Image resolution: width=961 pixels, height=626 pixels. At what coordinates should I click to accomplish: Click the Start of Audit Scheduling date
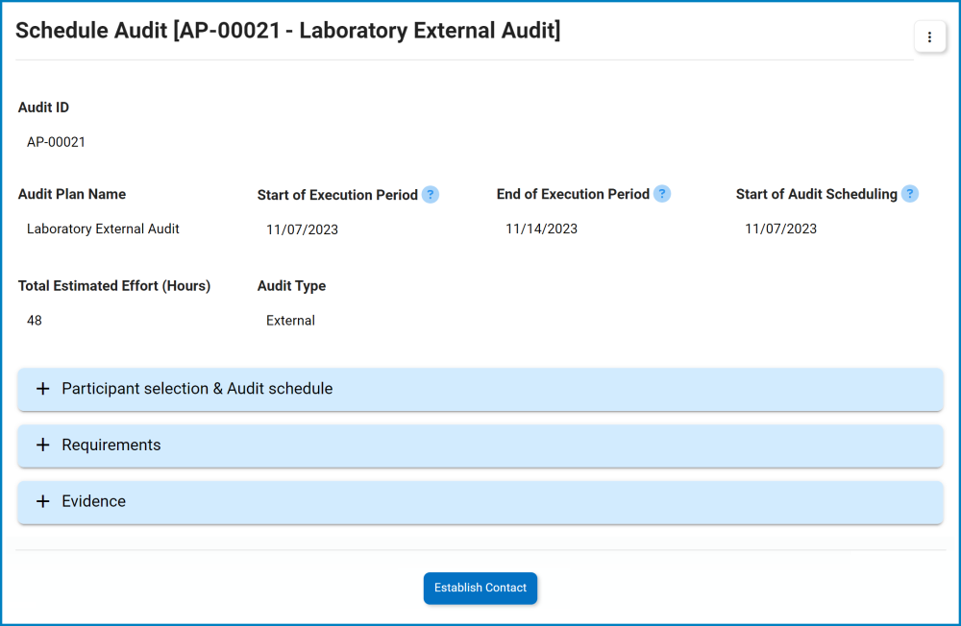(x=780, y=229)
